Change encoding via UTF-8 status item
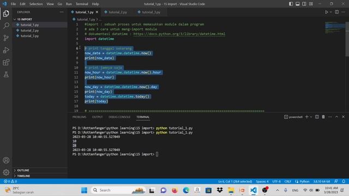Viewport: 349px width, 196px height. point(276,181)
